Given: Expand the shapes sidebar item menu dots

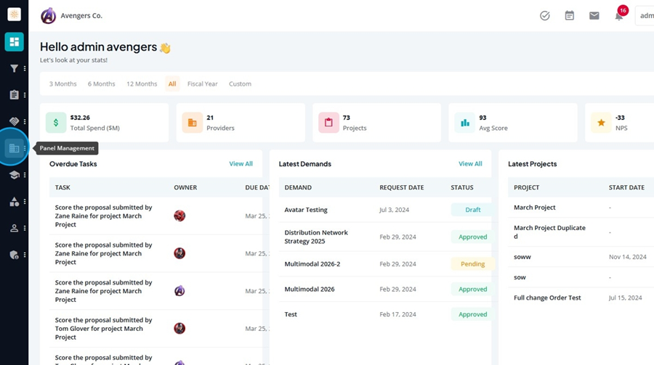Looking at the screenshot, I should (x=25, y=202).
